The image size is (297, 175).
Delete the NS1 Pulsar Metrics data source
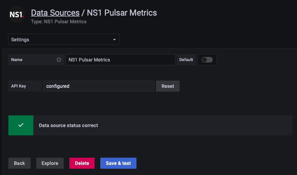click(x=82, y=163)
